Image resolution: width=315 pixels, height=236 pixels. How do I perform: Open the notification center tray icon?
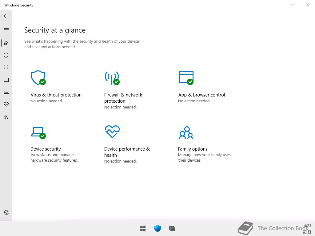tap(305, 232)
